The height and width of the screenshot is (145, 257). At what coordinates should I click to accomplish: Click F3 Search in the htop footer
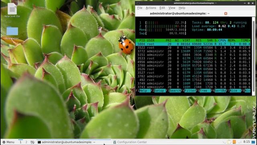pos(173,91)
